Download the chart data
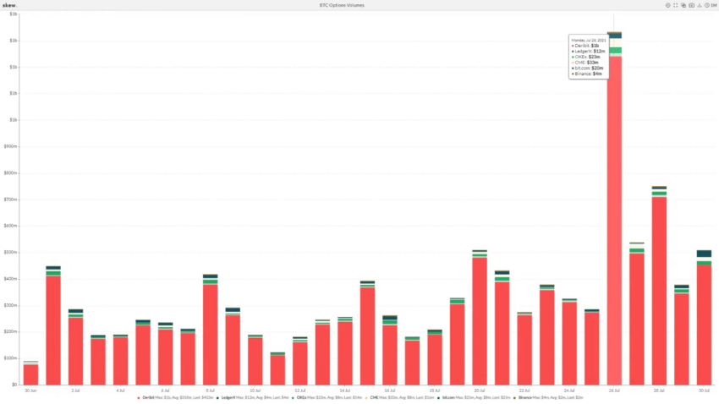Viewport: 719px width, 404px height. click(700, 5)
